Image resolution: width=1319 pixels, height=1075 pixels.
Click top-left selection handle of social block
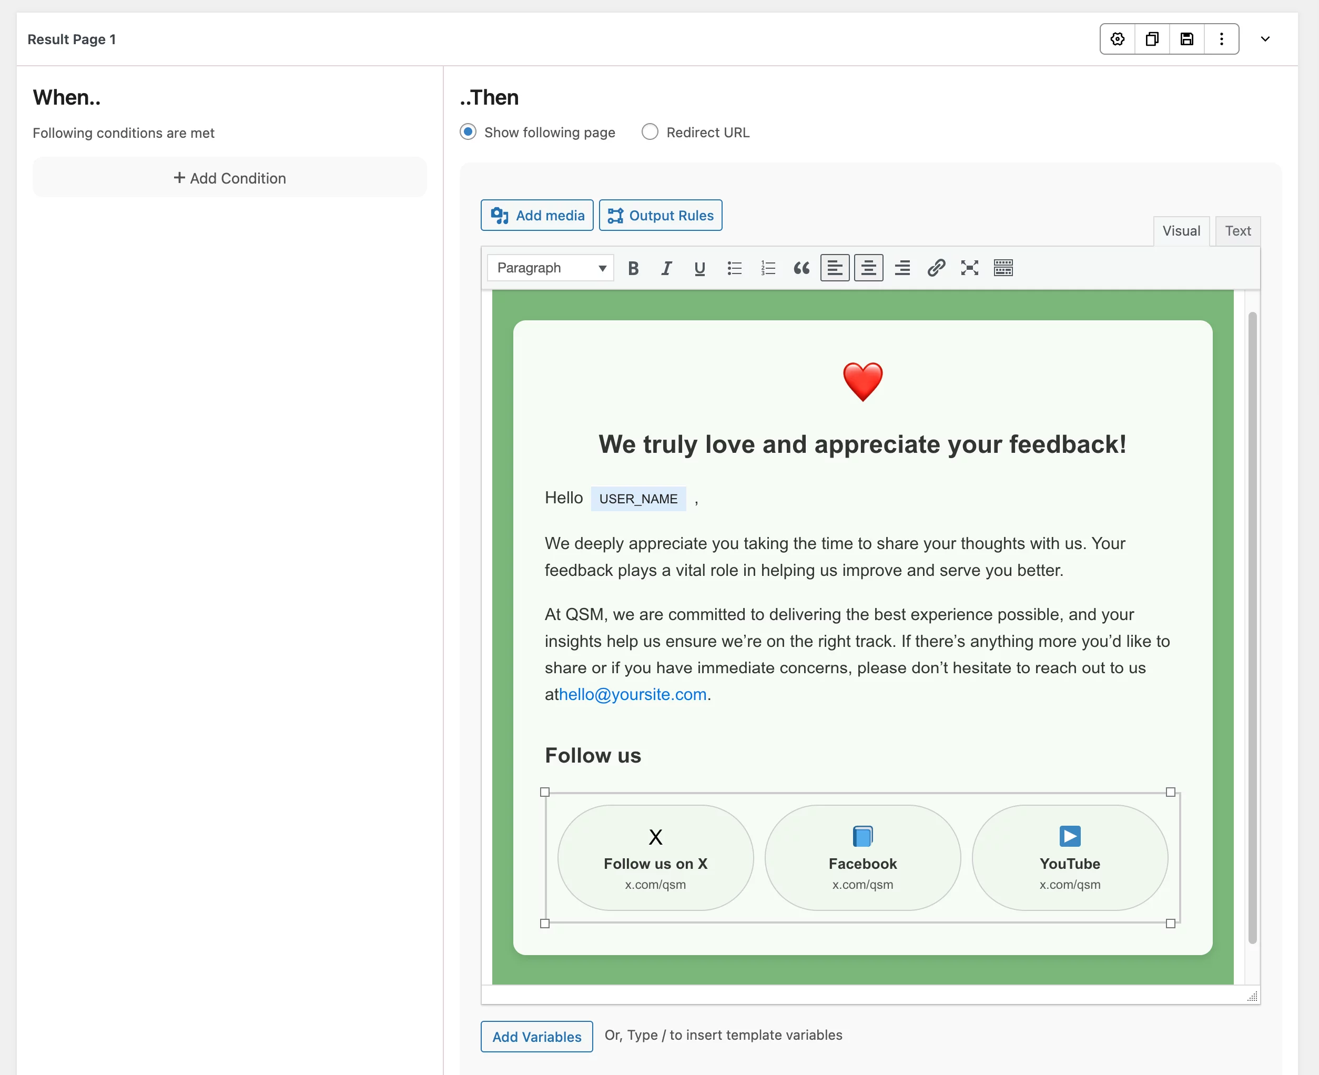pos(544,792)
